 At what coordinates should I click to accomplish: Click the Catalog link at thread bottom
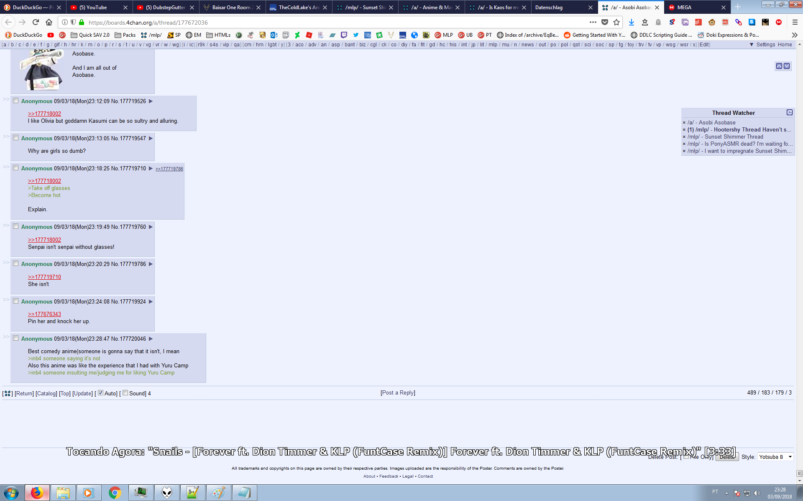coord(46,393)
